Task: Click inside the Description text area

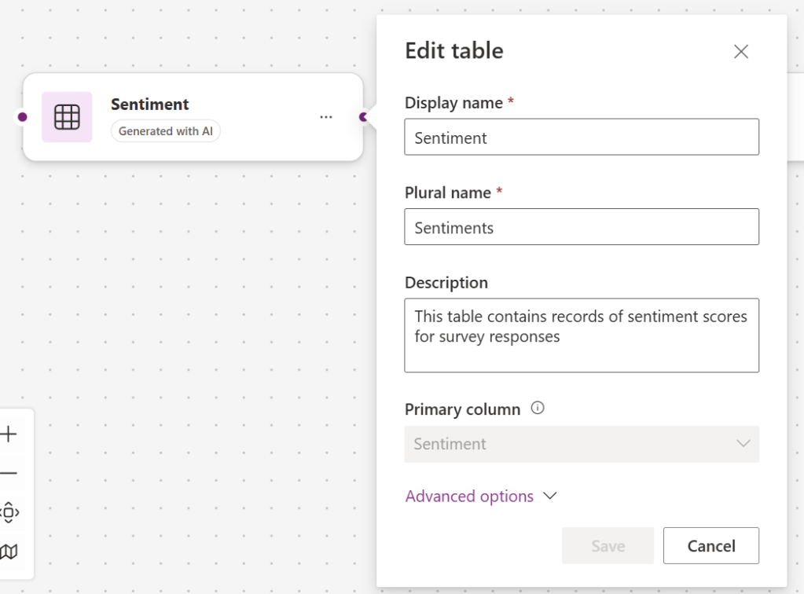Action: 582,335
